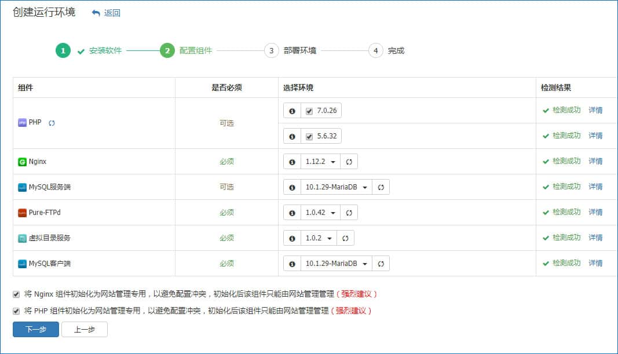Click the 返回 link
Viewport: 618px width, 354px height.
coord(112,13)
